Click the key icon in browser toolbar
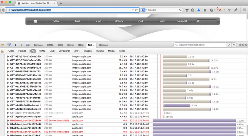248x136 pixels. point(236,10)
